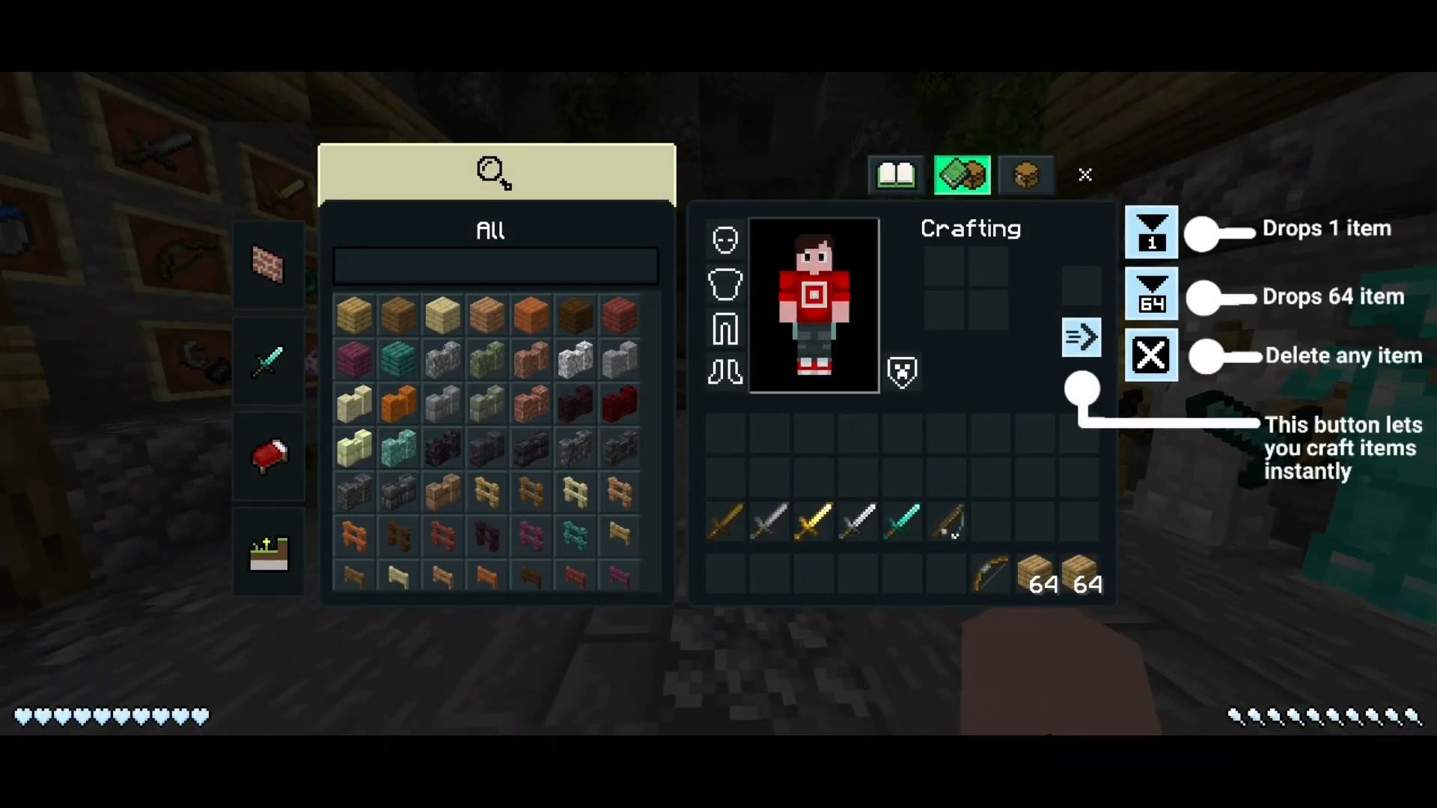The height and width of the screenshot is (808, 1437).
Task: Click the instant craft arrow button
Action: (x=1081, y=335)
